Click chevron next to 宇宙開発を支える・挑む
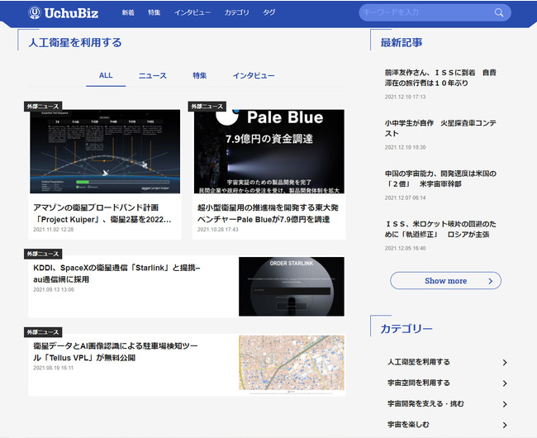Viewport: 537px width, 438px height. 505,404
